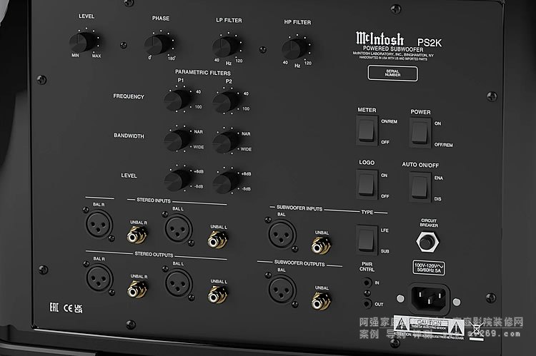Click the HP FILTER knob
This screenshot has width=536, height=356.
(x=292, y=49)
